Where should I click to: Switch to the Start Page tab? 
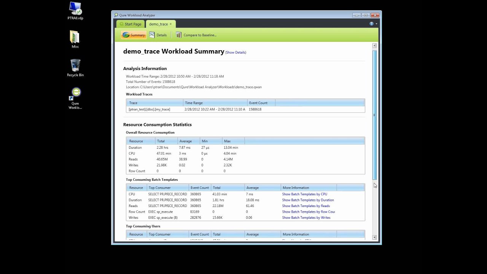click(130, 24)
